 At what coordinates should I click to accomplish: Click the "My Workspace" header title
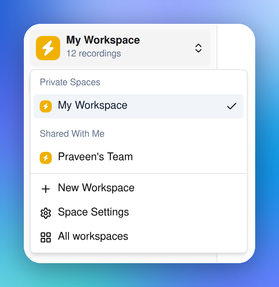pyautogui.click(x=103, y=40)
